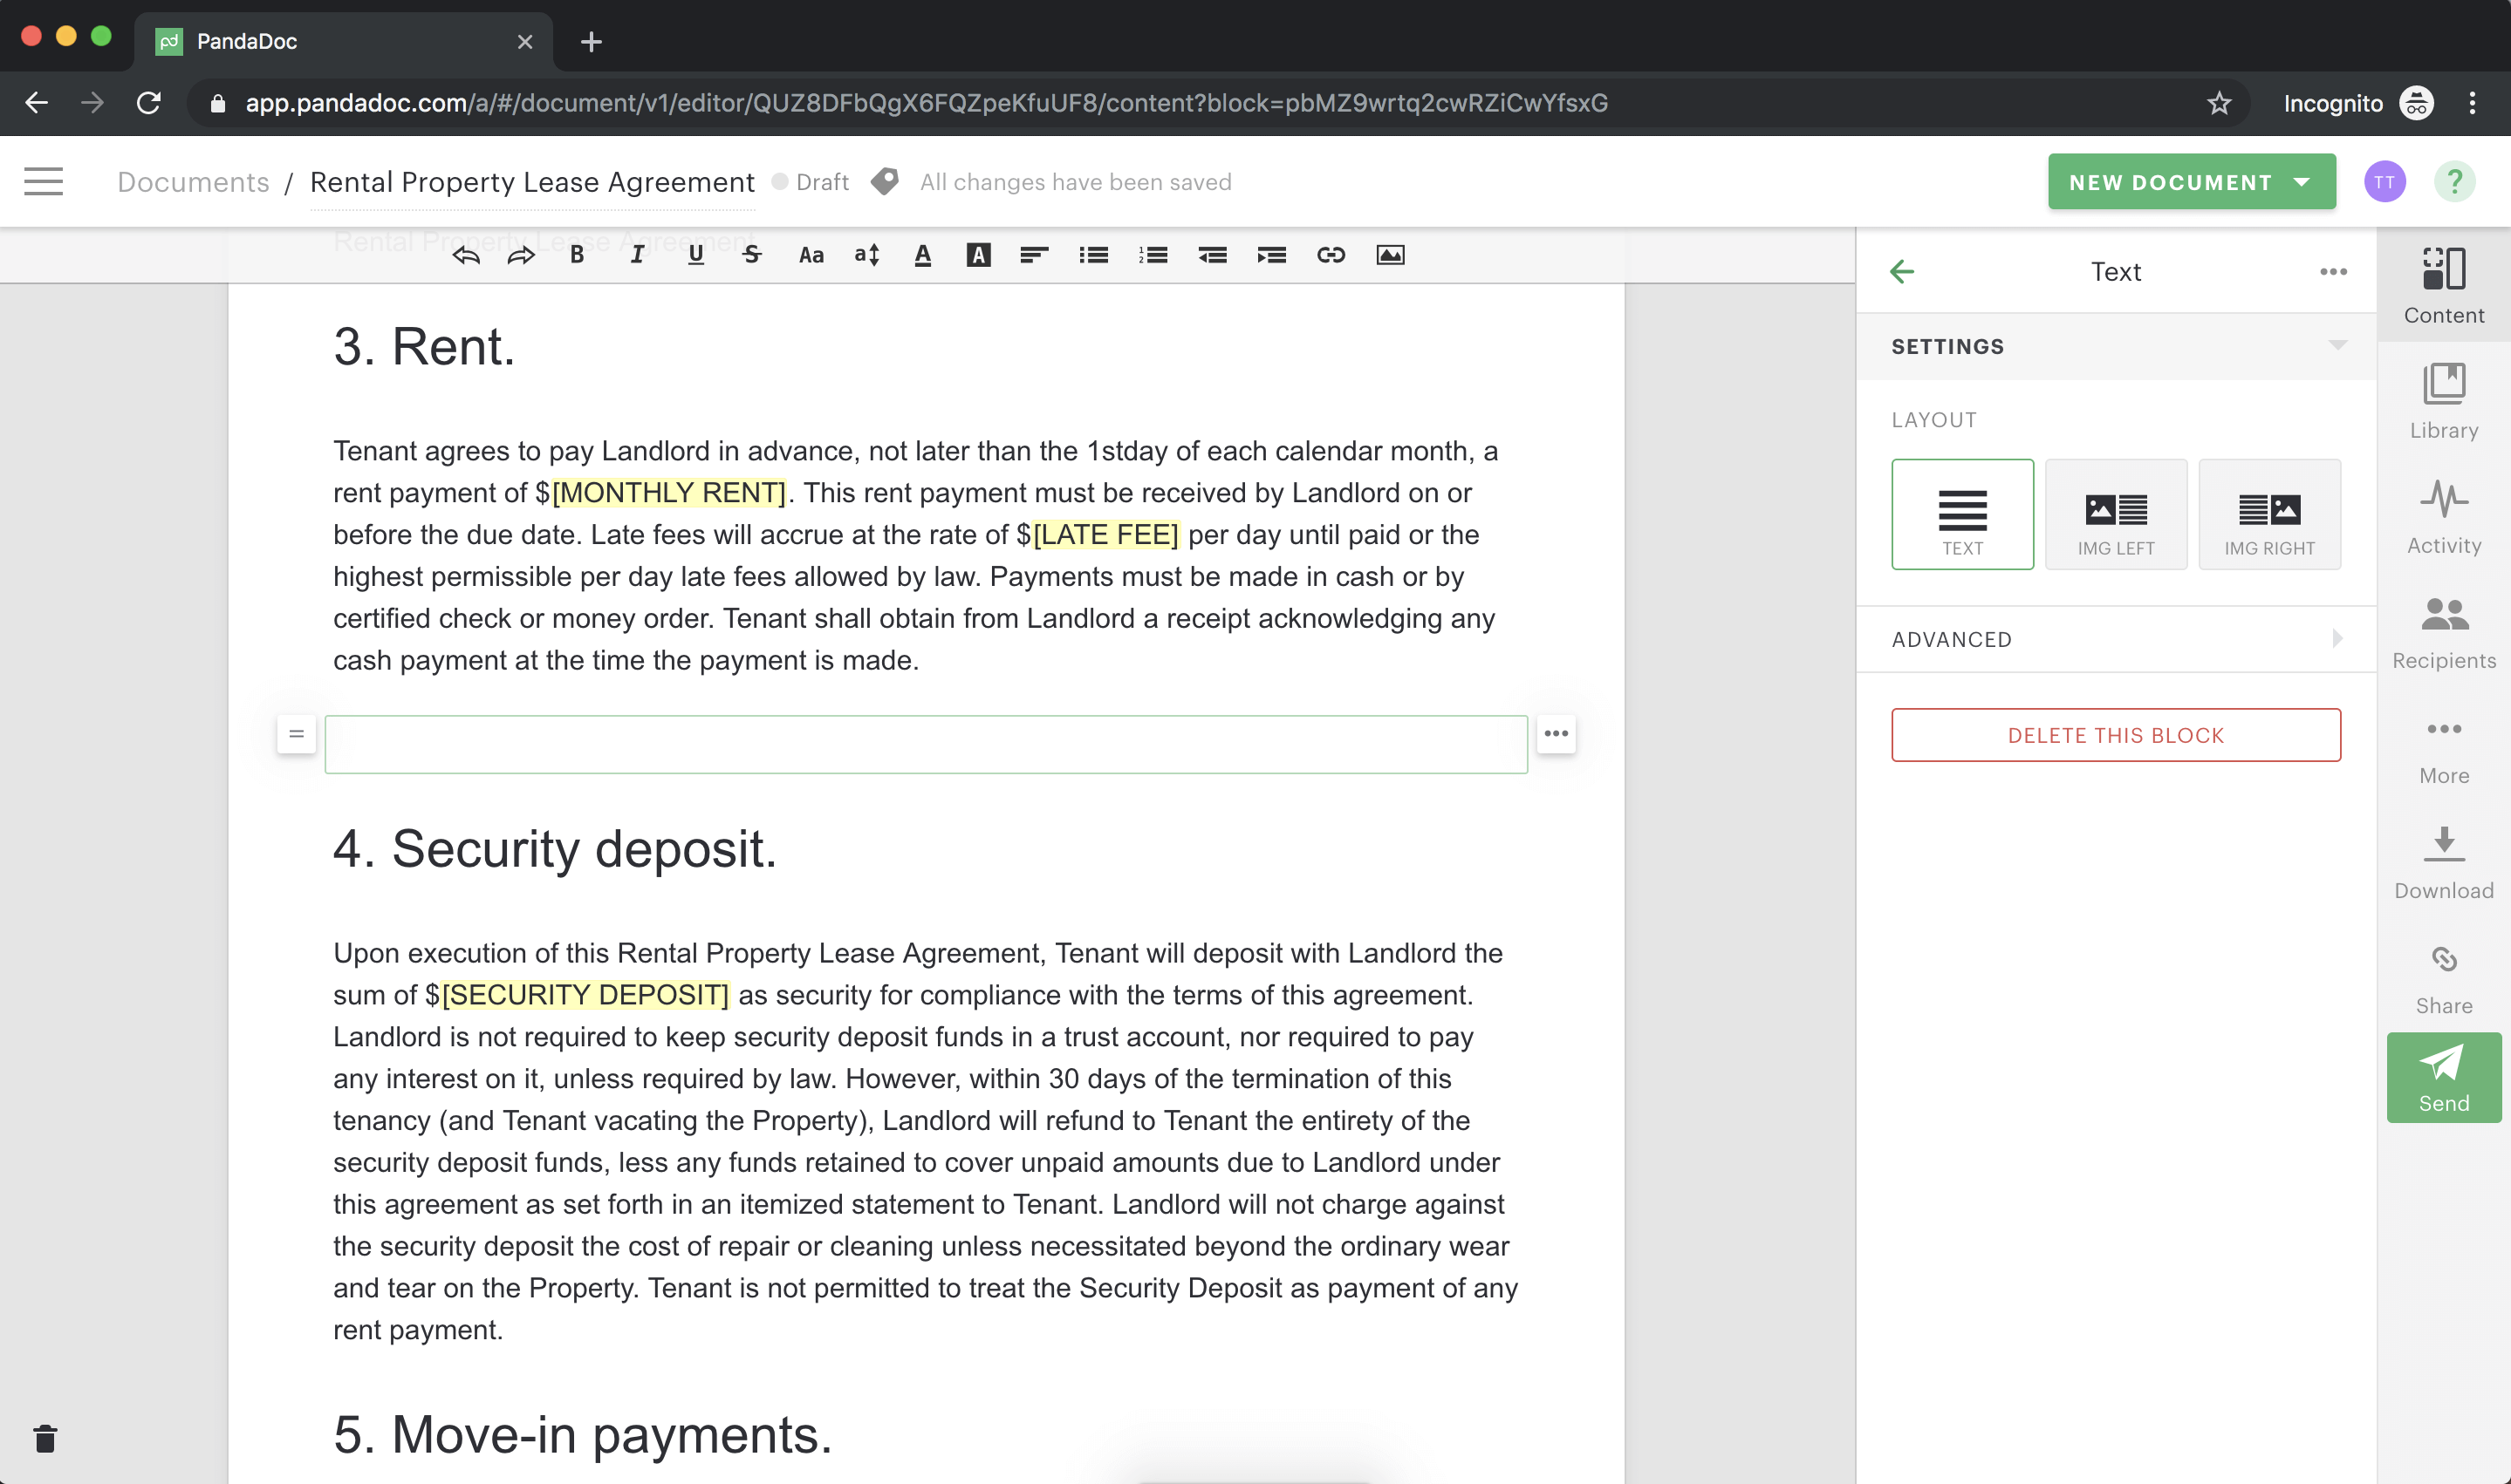
Task: Toggle strikethrough formatting
Action: tap(752, 255)
